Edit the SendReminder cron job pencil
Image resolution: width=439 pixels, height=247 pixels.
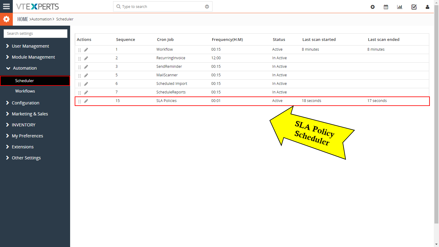point(86,67)
